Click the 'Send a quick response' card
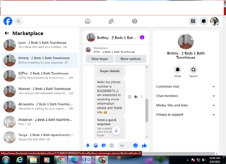 click(110, 128)
